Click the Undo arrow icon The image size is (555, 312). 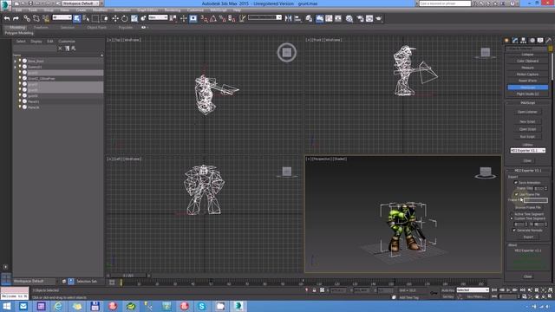pos(7,18)
